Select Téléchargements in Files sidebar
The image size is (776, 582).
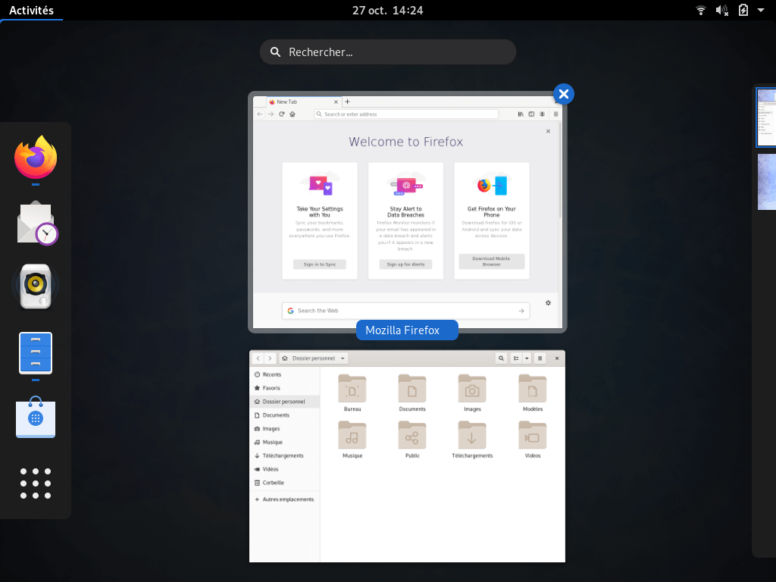(x=285, y=455)
